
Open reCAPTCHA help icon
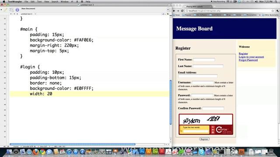(213, 133)
